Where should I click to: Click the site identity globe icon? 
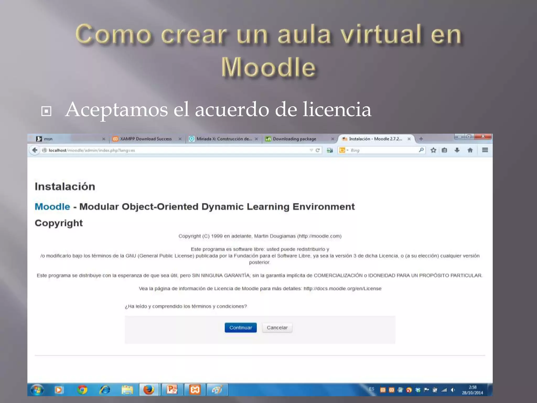[44, 150]
